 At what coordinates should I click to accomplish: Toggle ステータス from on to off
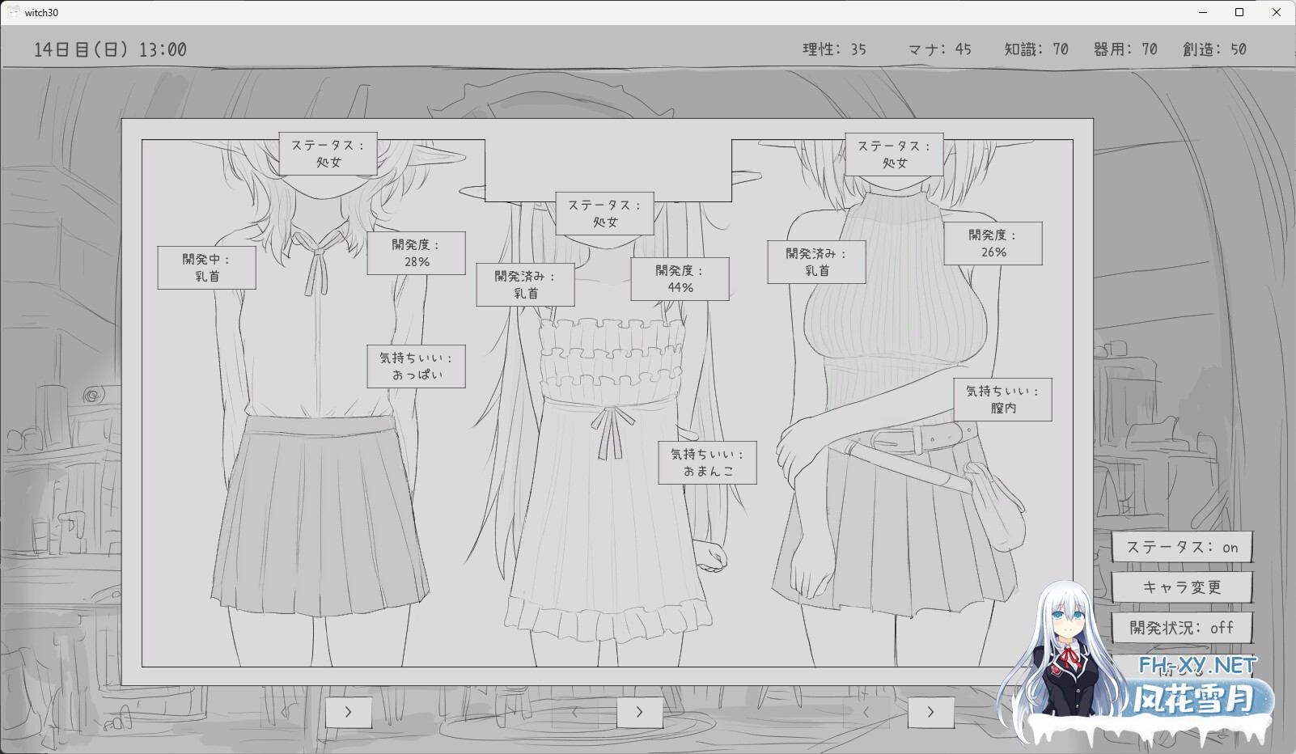(x=1183, y=548)
